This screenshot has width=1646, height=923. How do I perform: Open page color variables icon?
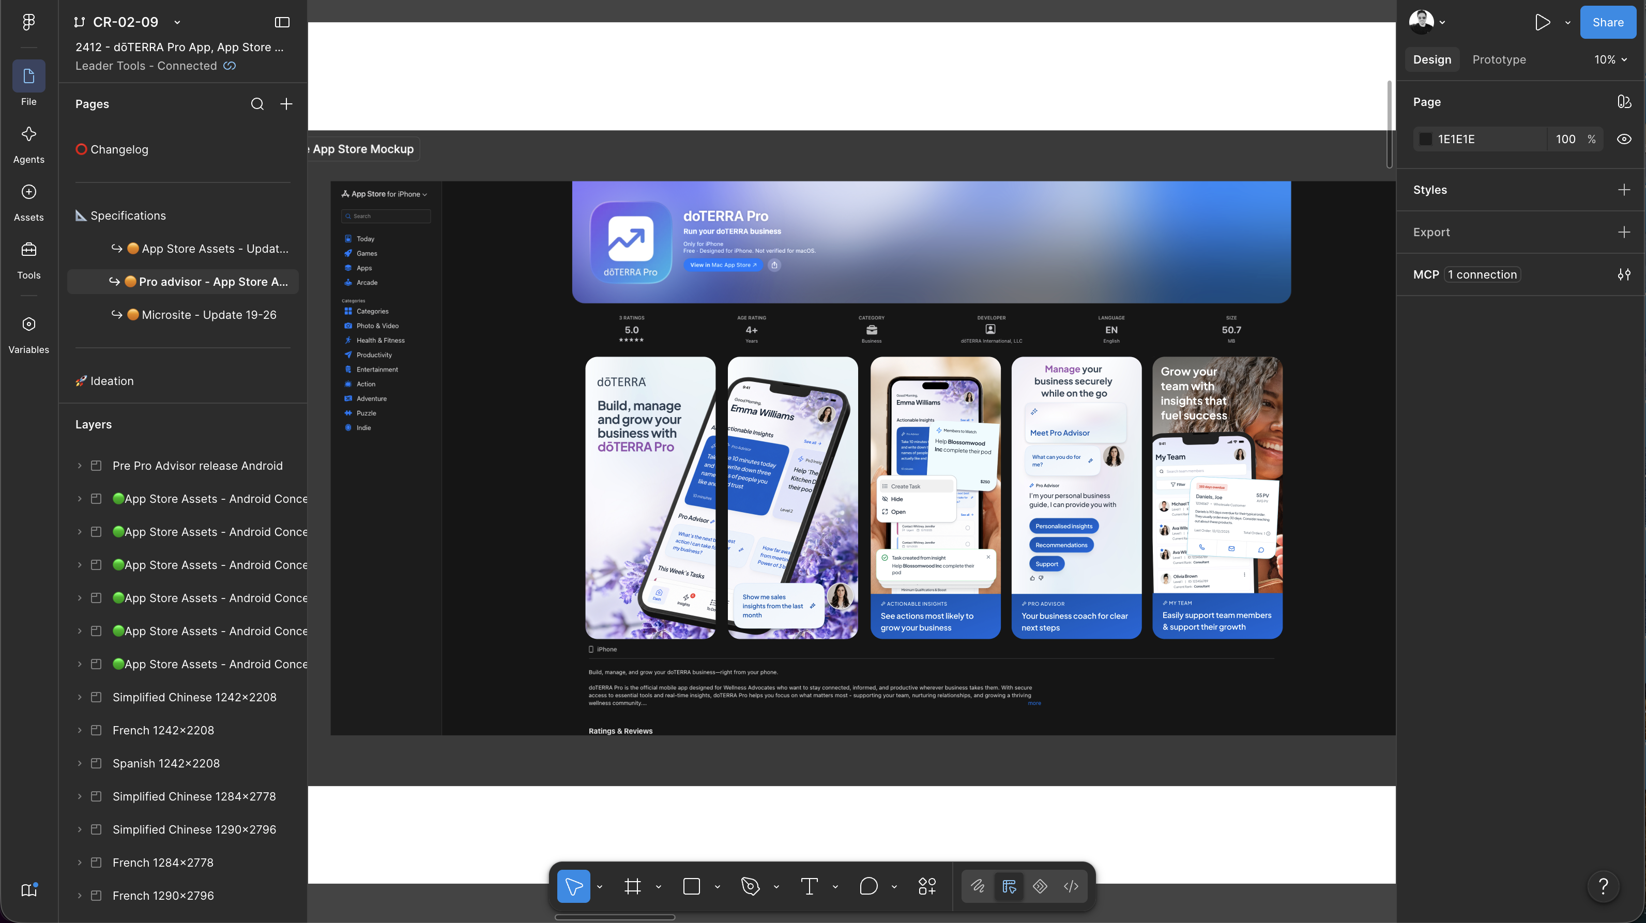click(1624, 102)
